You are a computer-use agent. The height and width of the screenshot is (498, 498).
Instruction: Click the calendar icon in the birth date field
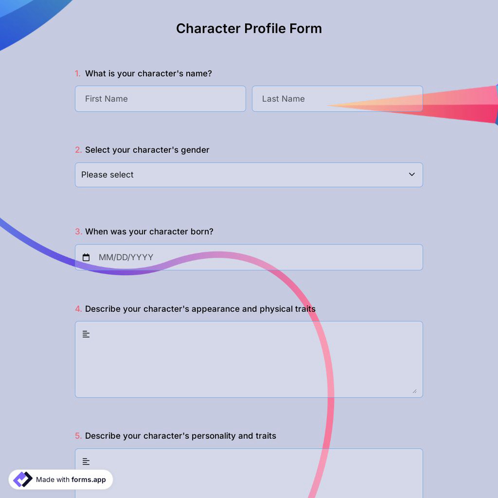[86, 257]
